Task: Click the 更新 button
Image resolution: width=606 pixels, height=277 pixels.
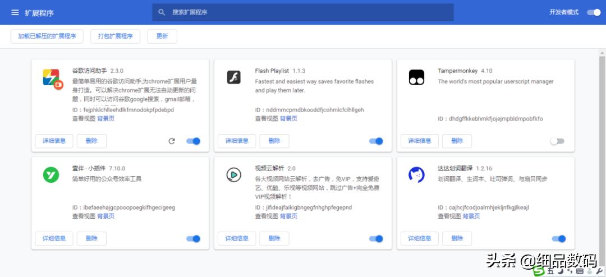Action: coord(162,36)
